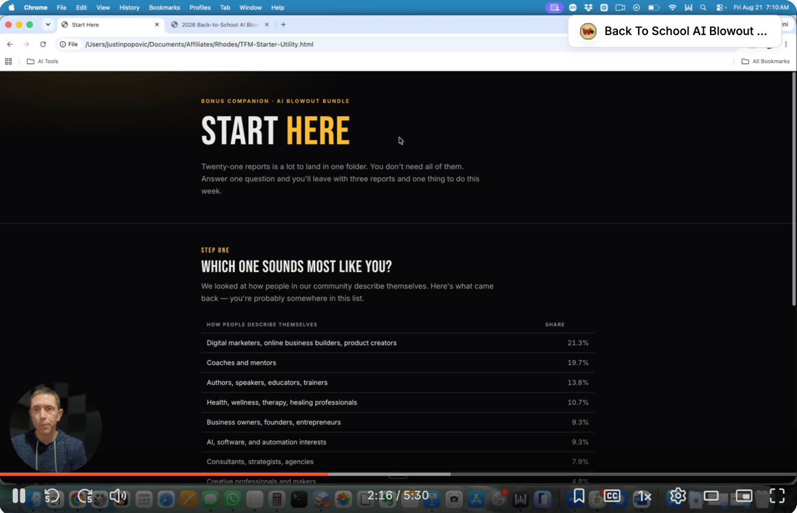Mute the video volume
The width and height of the screenshot is (797, 513).
[x=118, y=496]
